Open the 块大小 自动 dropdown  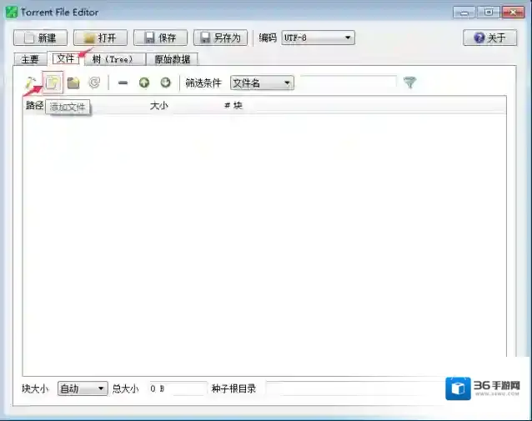click(83, 388)
